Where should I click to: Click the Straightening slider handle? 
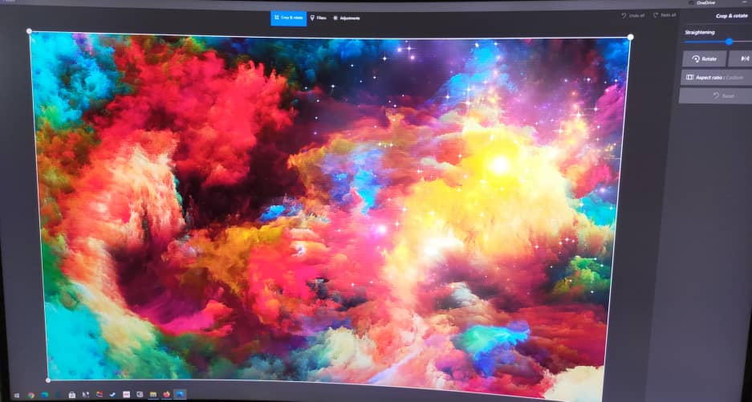(729, 42)
